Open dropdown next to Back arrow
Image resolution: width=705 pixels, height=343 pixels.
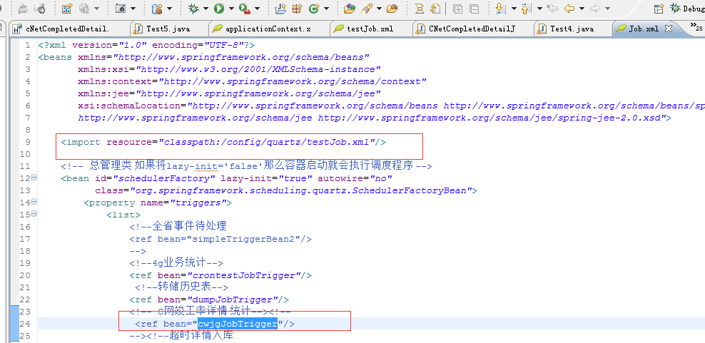(582, 8)
